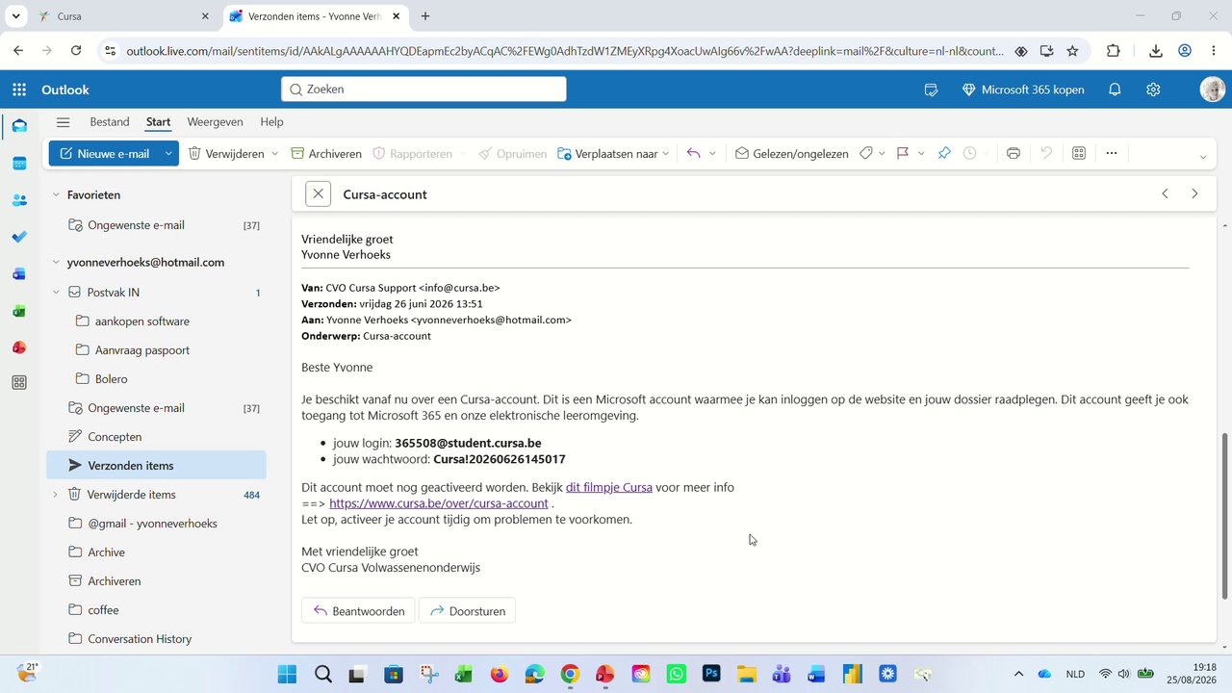Collapse the yvonneverhoeks@hotmail.com account tree
The width and height of the screenshot is (1232, 693).
(56, 262)
